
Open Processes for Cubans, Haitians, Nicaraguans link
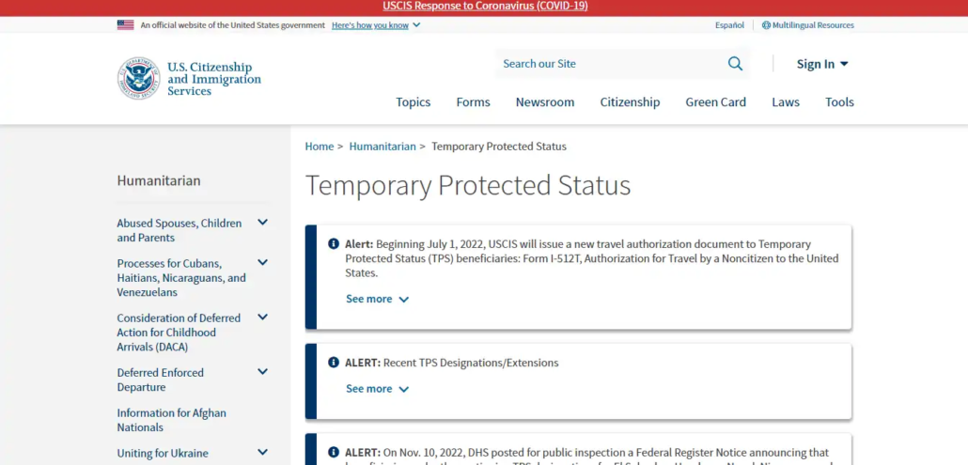pyautogui.click(x=181, y=277)
